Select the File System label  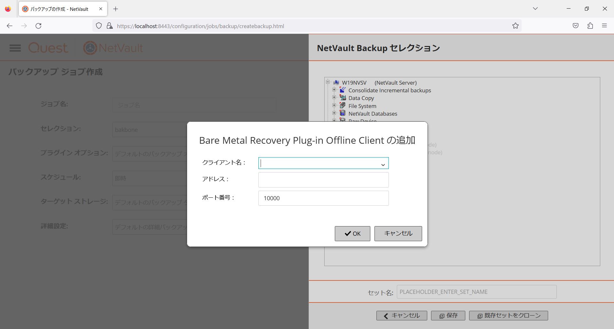point(362,106)
